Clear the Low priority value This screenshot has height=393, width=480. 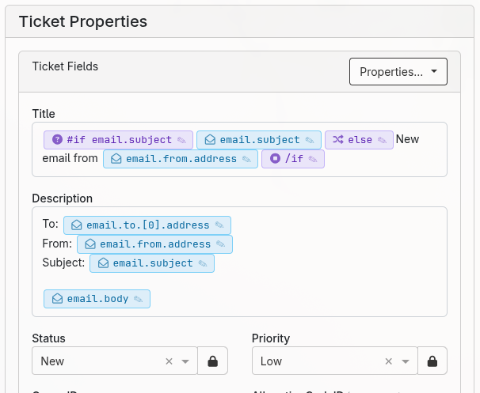coord(388,361)
